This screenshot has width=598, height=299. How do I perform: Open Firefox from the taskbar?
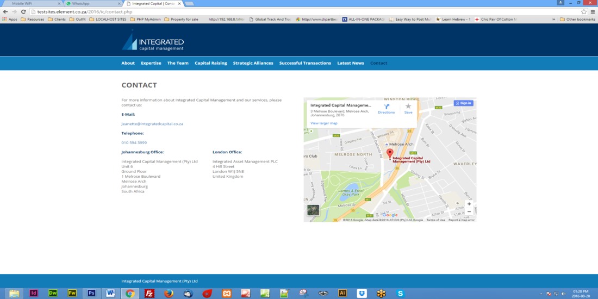[x=169, y=293]
